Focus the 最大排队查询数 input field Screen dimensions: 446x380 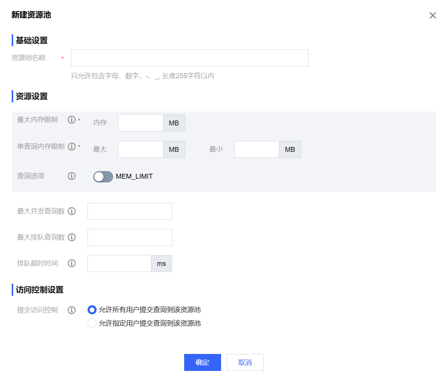[130, 238]
